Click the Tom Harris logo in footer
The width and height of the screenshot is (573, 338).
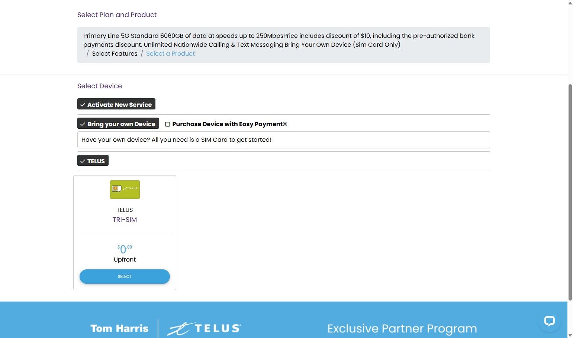[x=119, y=328]
